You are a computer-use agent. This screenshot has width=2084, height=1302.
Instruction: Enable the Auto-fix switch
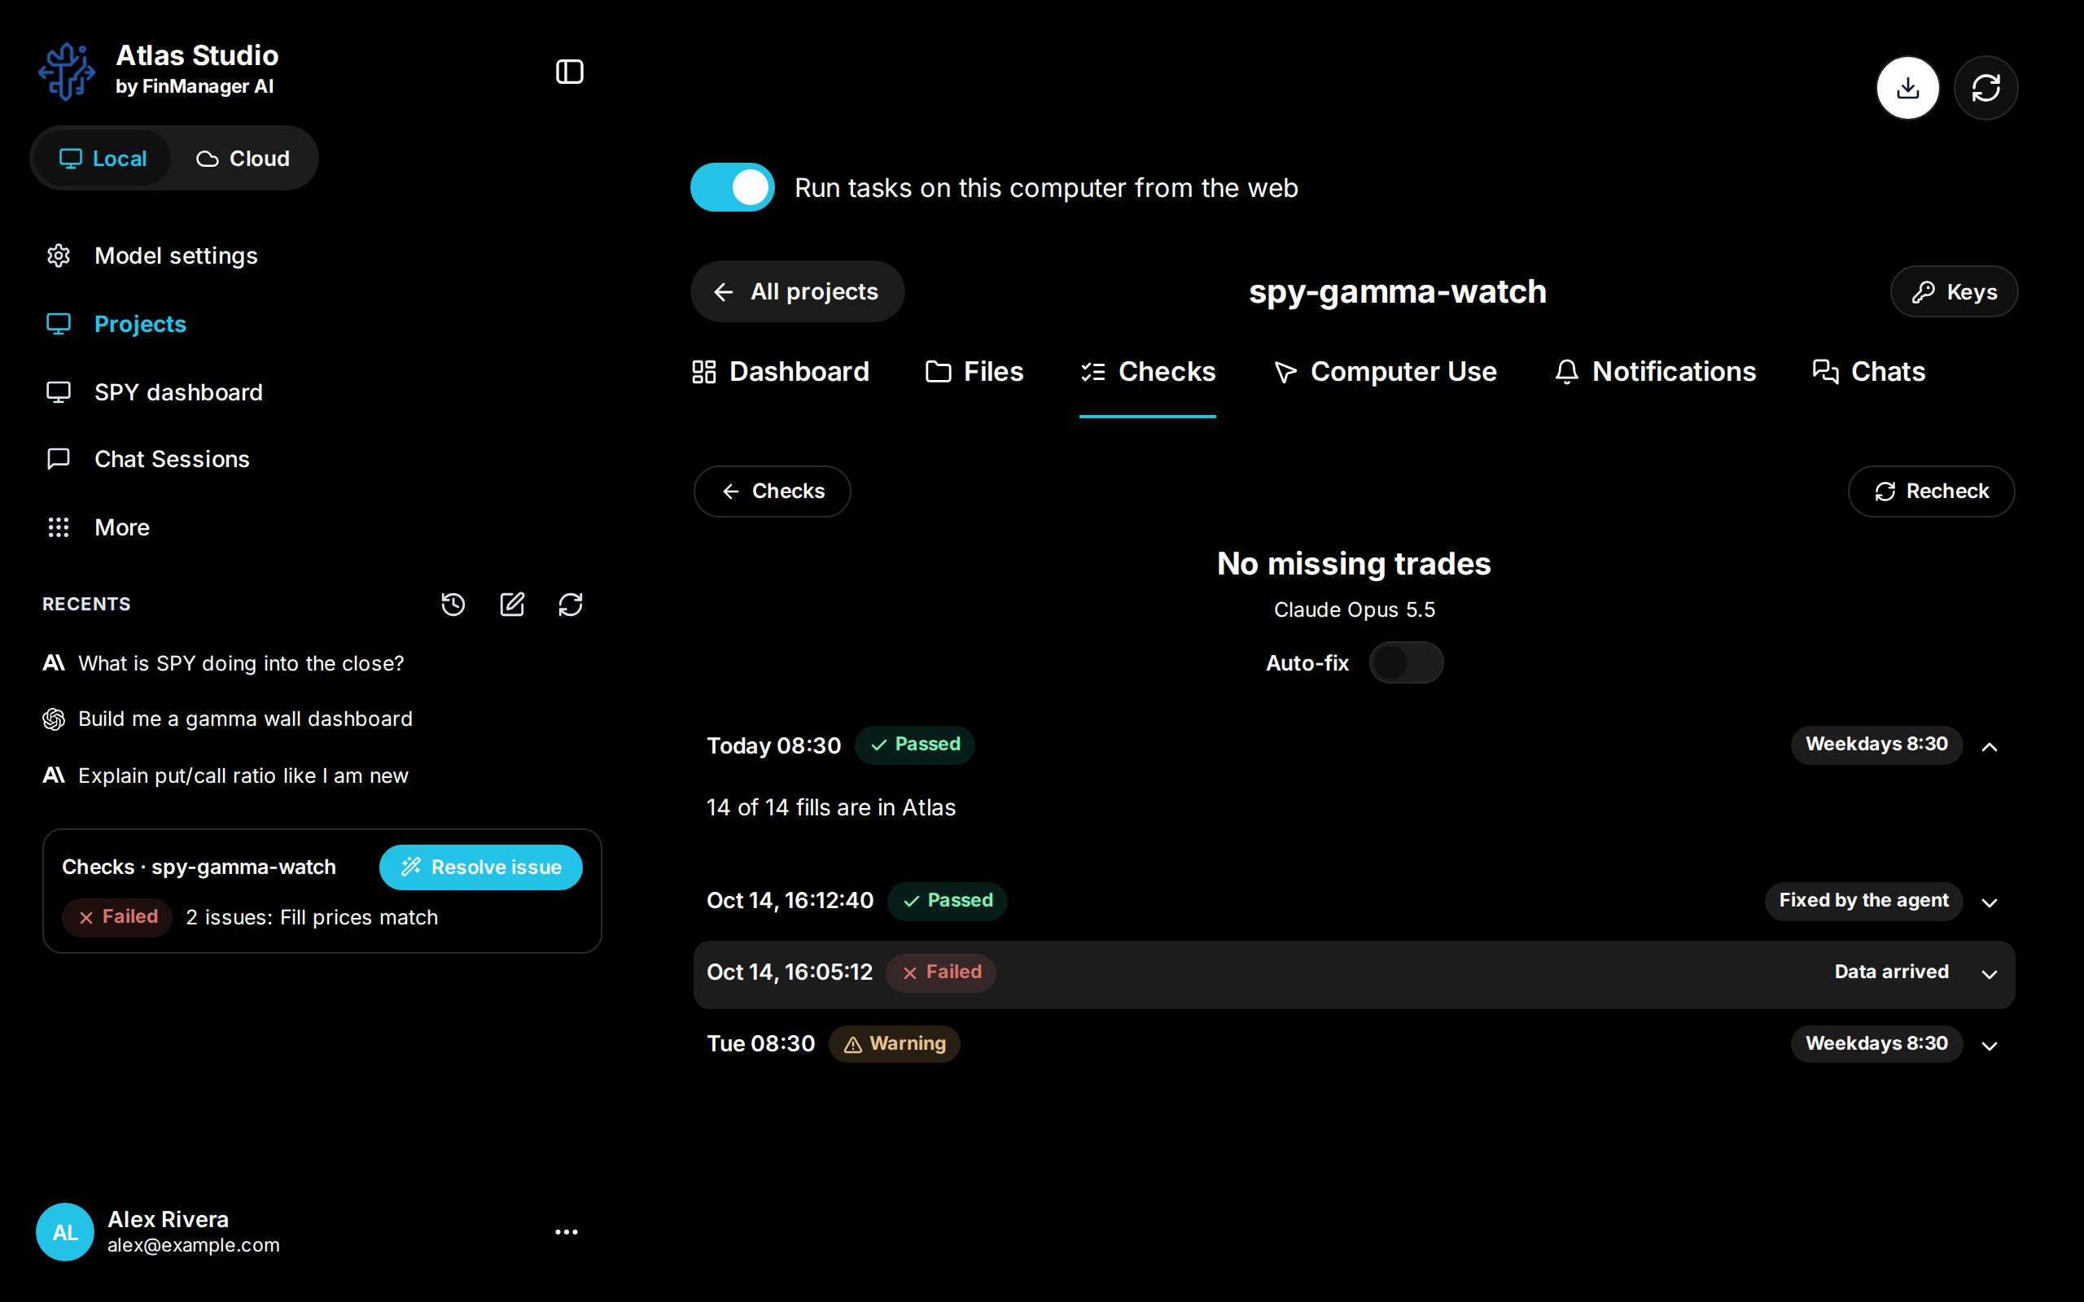pyautogui.click(x=1406, y=662)
